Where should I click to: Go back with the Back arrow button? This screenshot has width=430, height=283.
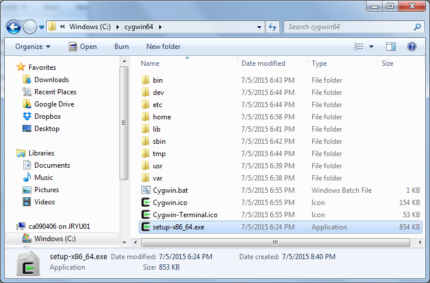tap(13, 27)
